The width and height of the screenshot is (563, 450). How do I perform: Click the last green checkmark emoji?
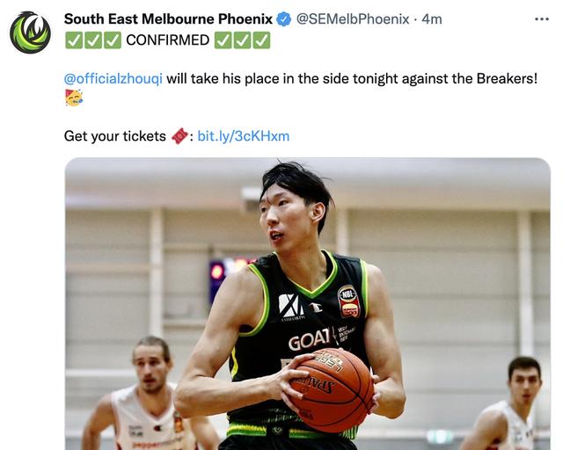coord(261,40)
